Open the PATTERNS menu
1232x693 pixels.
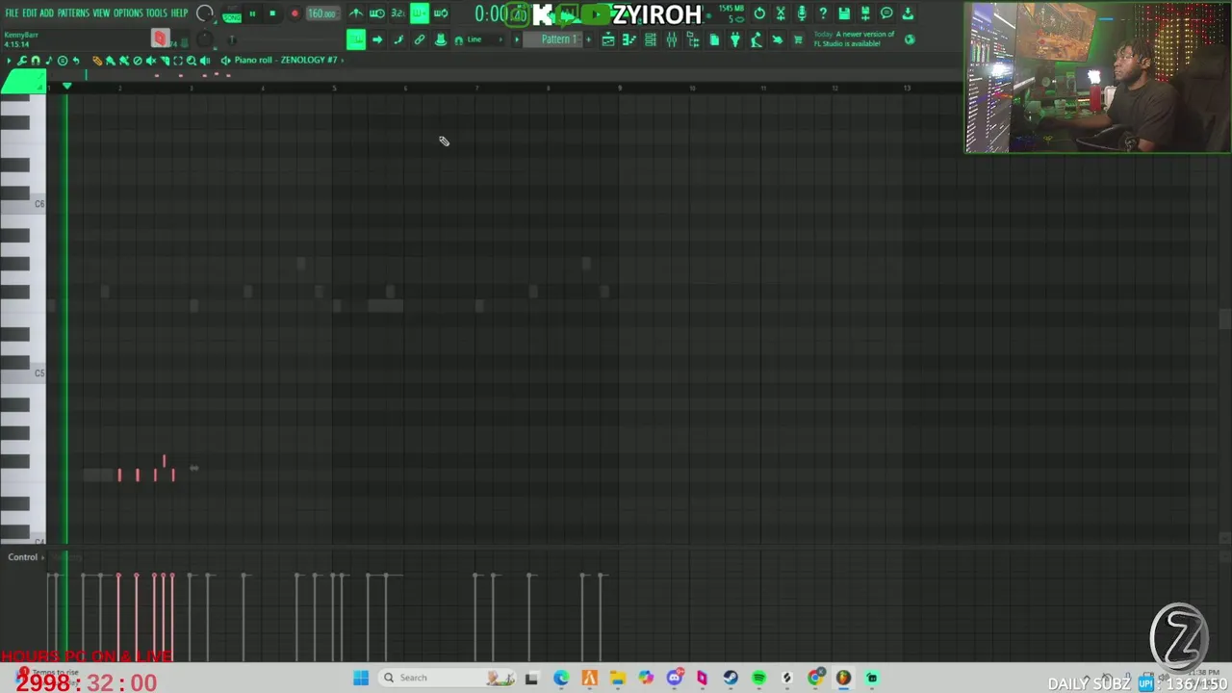pyautogui.click(x=73, y=13)
